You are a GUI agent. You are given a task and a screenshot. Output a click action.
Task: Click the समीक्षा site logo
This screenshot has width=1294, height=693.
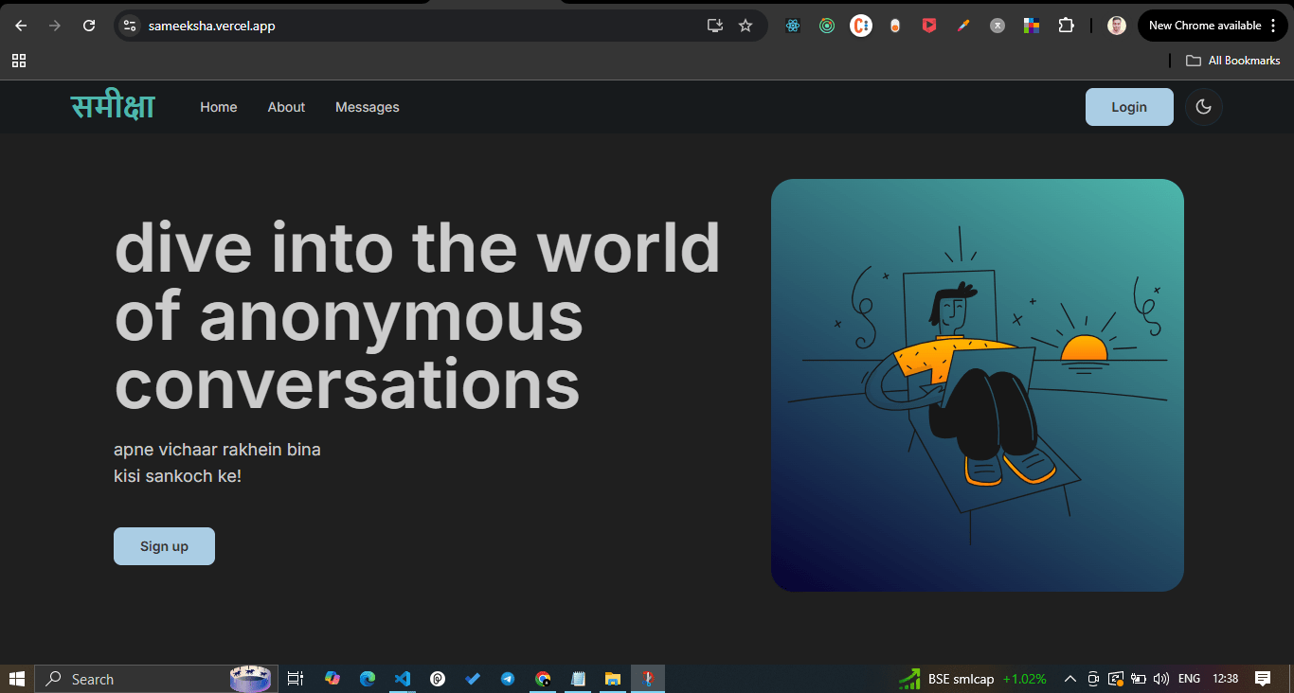coord(113,106)
